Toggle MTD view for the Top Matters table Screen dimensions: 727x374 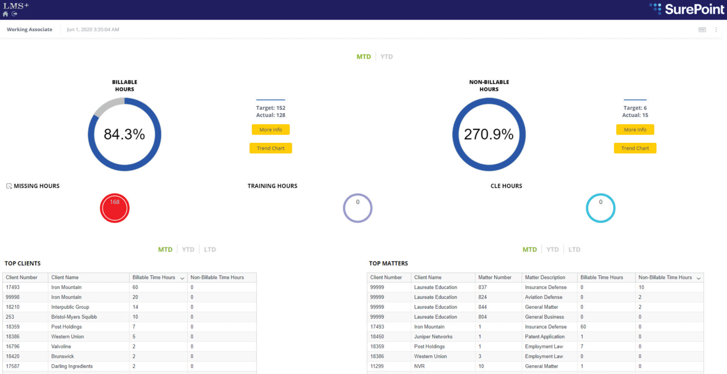click(530, 249)
